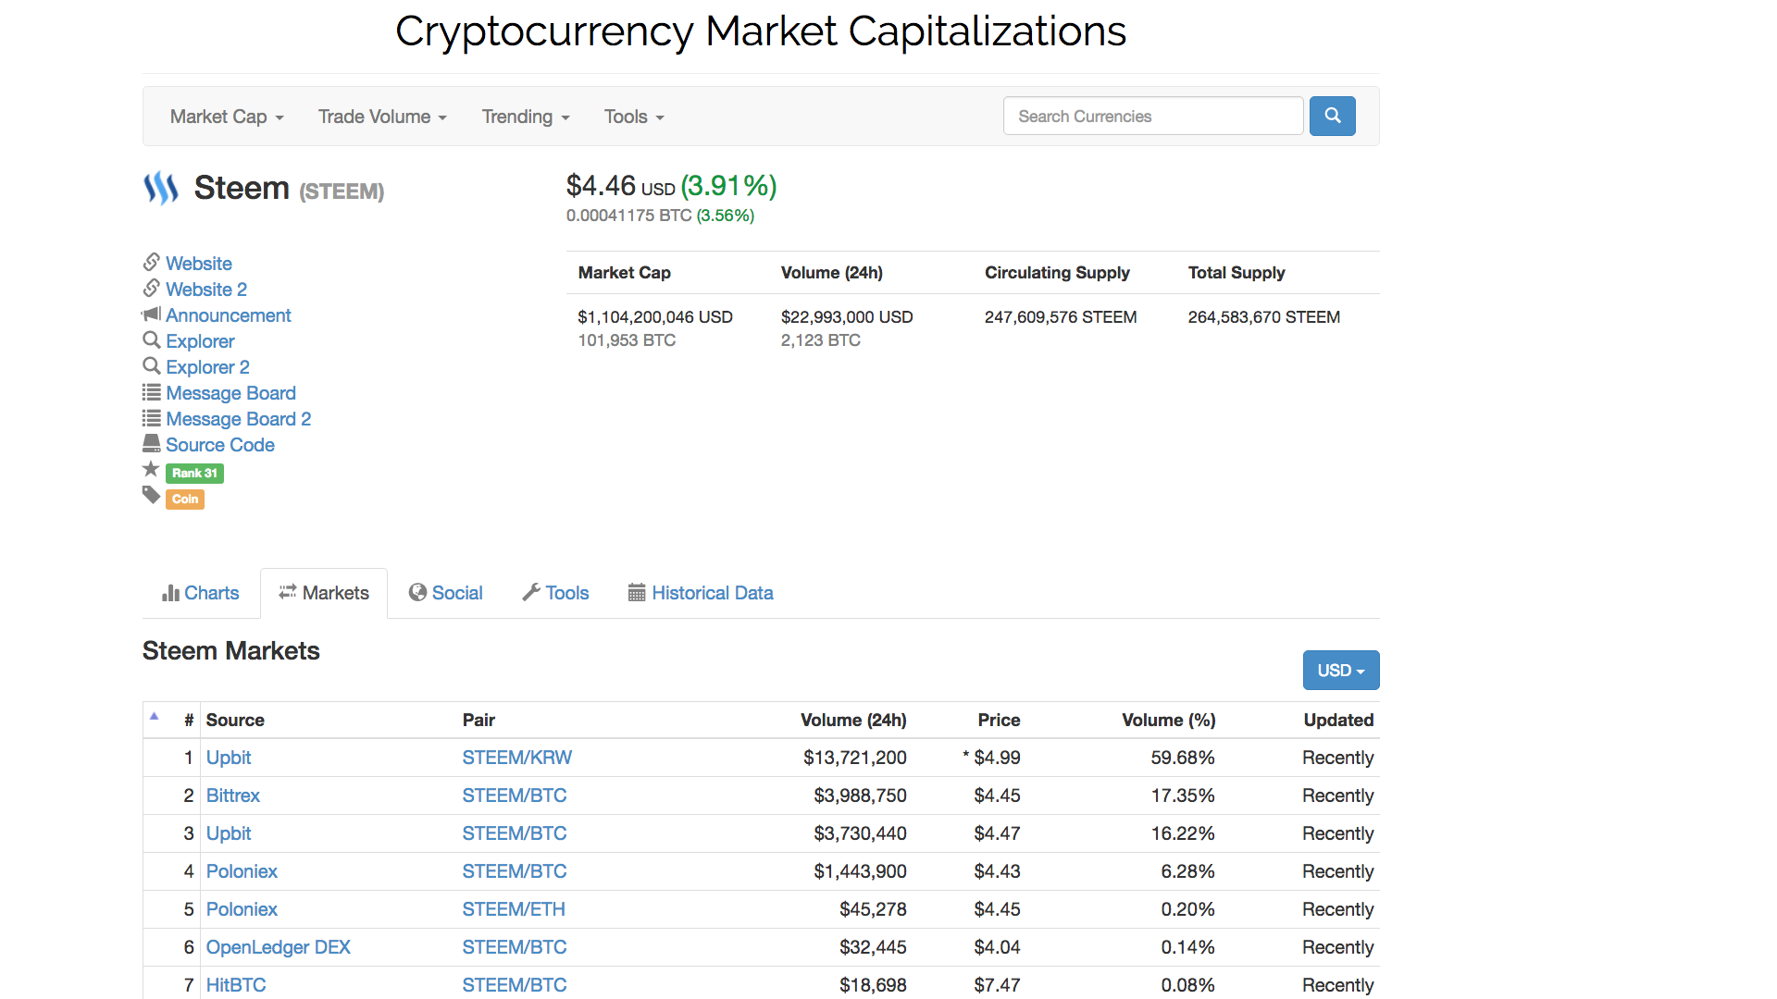Open STEEM/BTC pair in row 3
This screenshot has height=999, width=1777.
(x=515, y=833)
